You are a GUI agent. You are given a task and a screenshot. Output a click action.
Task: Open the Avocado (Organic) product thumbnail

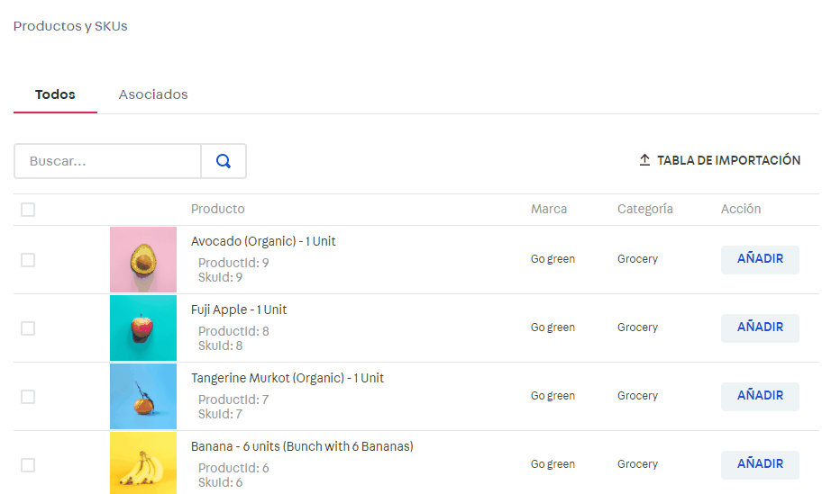coord(143,259)
